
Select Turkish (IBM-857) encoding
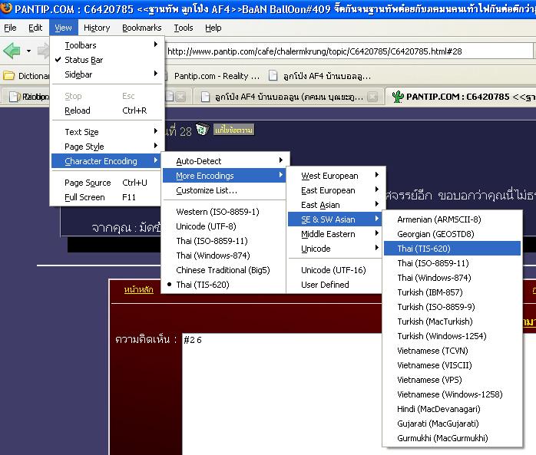[452, 292]
